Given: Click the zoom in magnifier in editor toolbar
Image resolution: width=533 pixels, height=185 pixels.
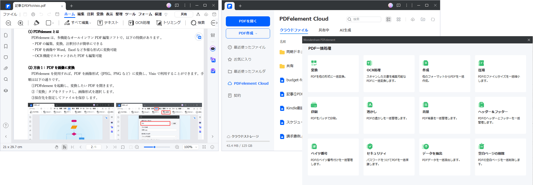Looking at the screenshot, I should tap(21, 23).
